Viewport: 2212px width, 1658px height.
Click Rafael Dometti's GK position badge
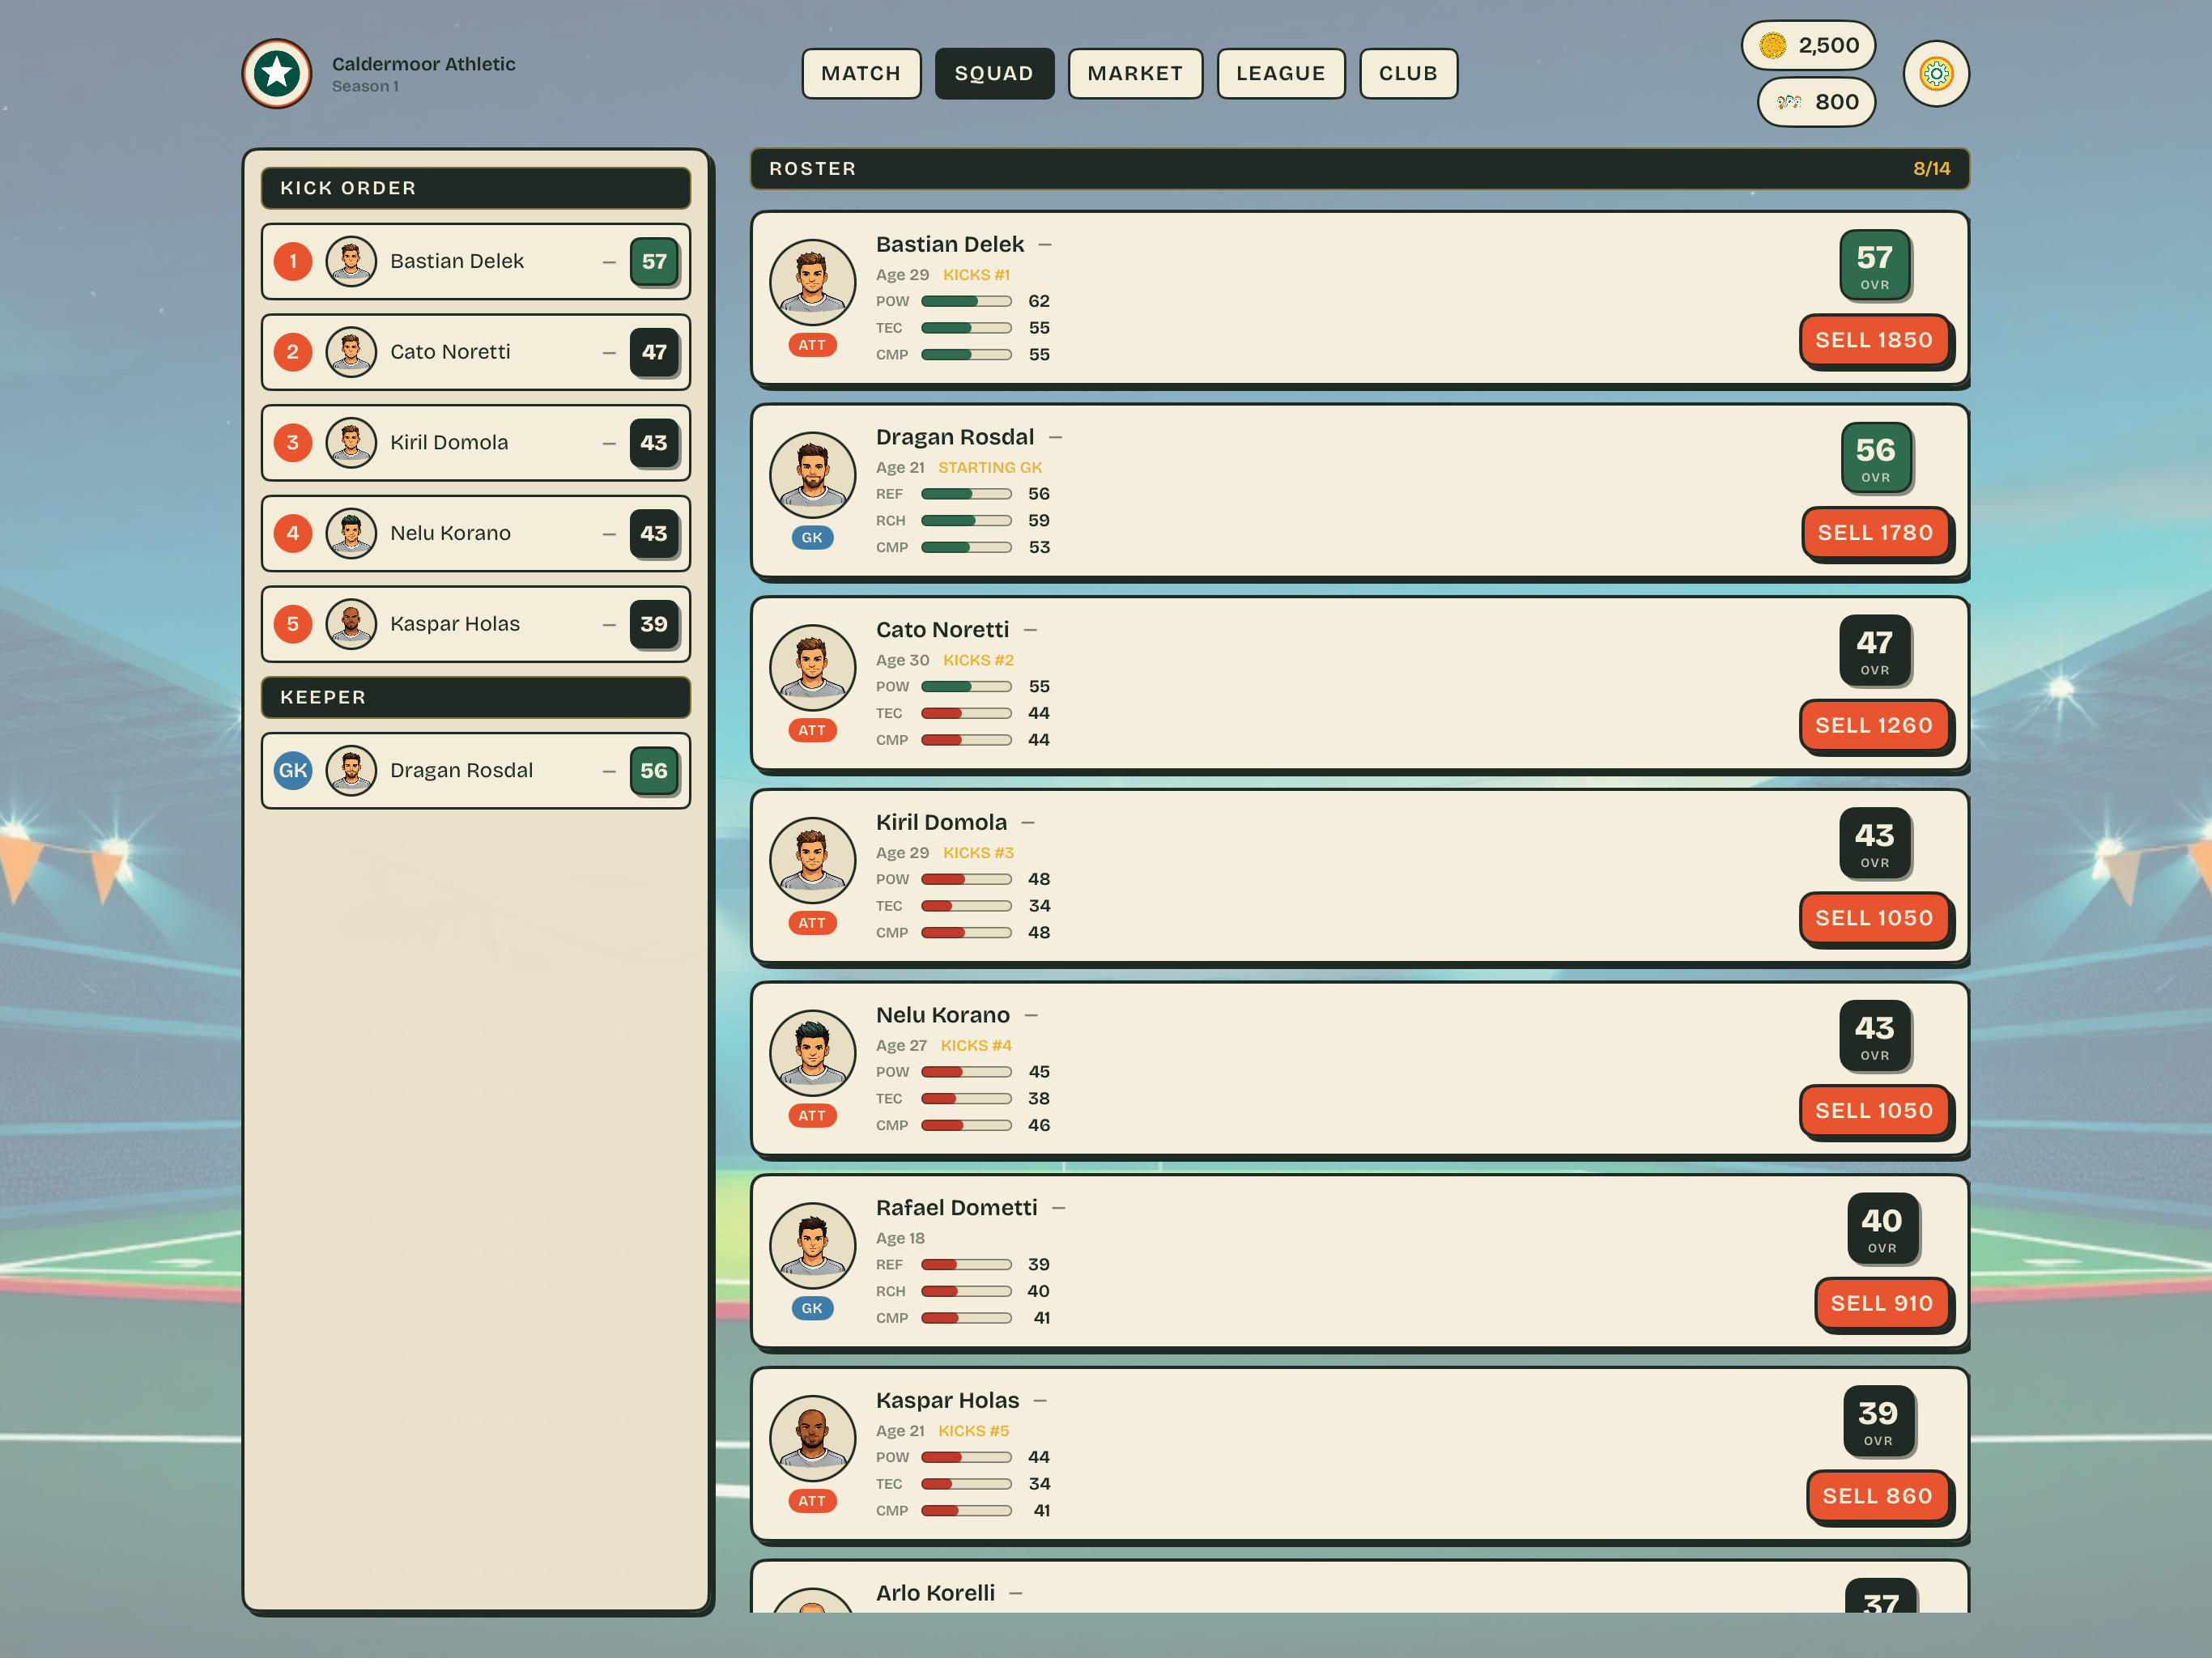pos(812,1308)
